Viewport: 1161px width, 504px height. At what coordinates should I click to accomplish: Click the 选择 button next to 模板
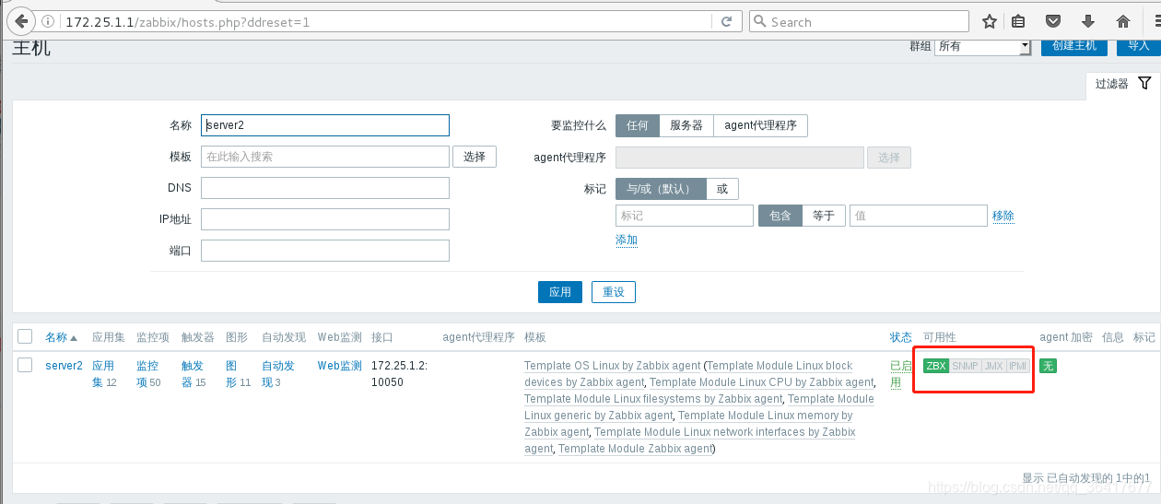(475, 157)
